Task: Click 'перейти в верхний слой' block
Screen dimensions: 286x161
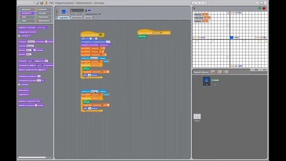Action: (29, 101)
